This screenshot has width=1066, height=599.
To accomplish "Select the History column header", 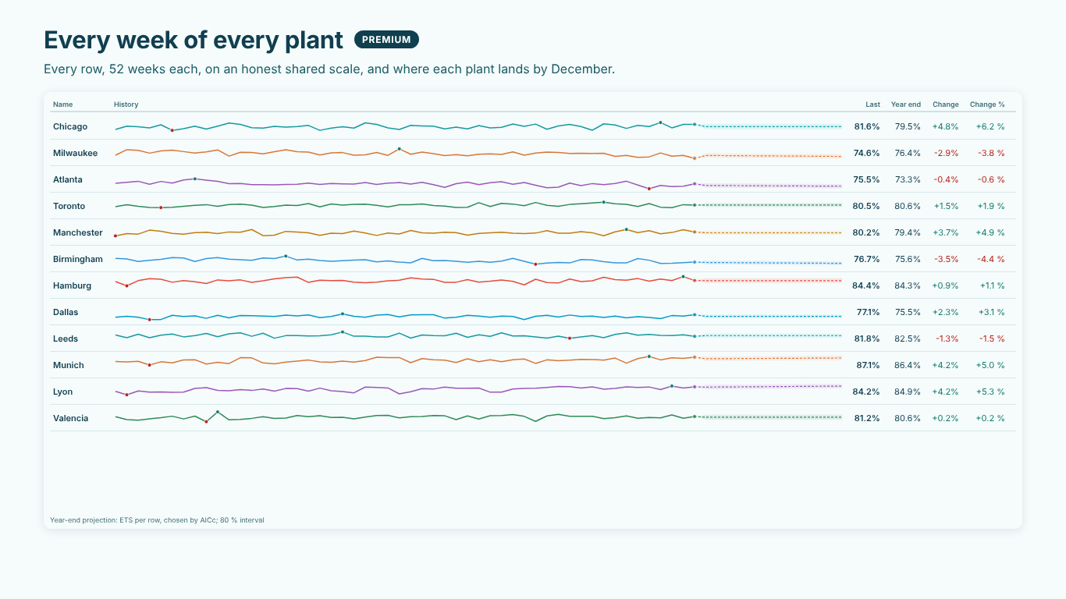I will tap(126, 105).
